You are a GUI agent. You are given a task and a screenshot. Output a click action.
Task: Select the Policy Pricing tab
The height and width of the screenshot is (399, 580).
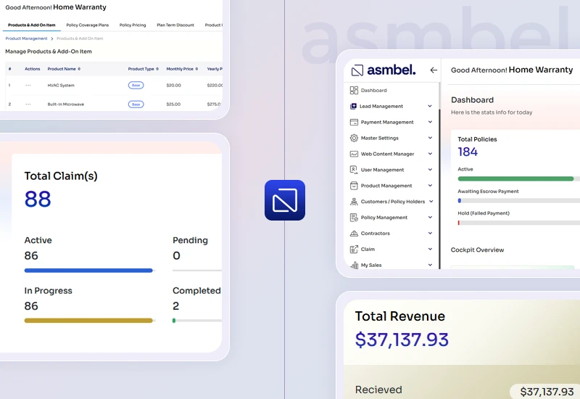coord(133,25)
